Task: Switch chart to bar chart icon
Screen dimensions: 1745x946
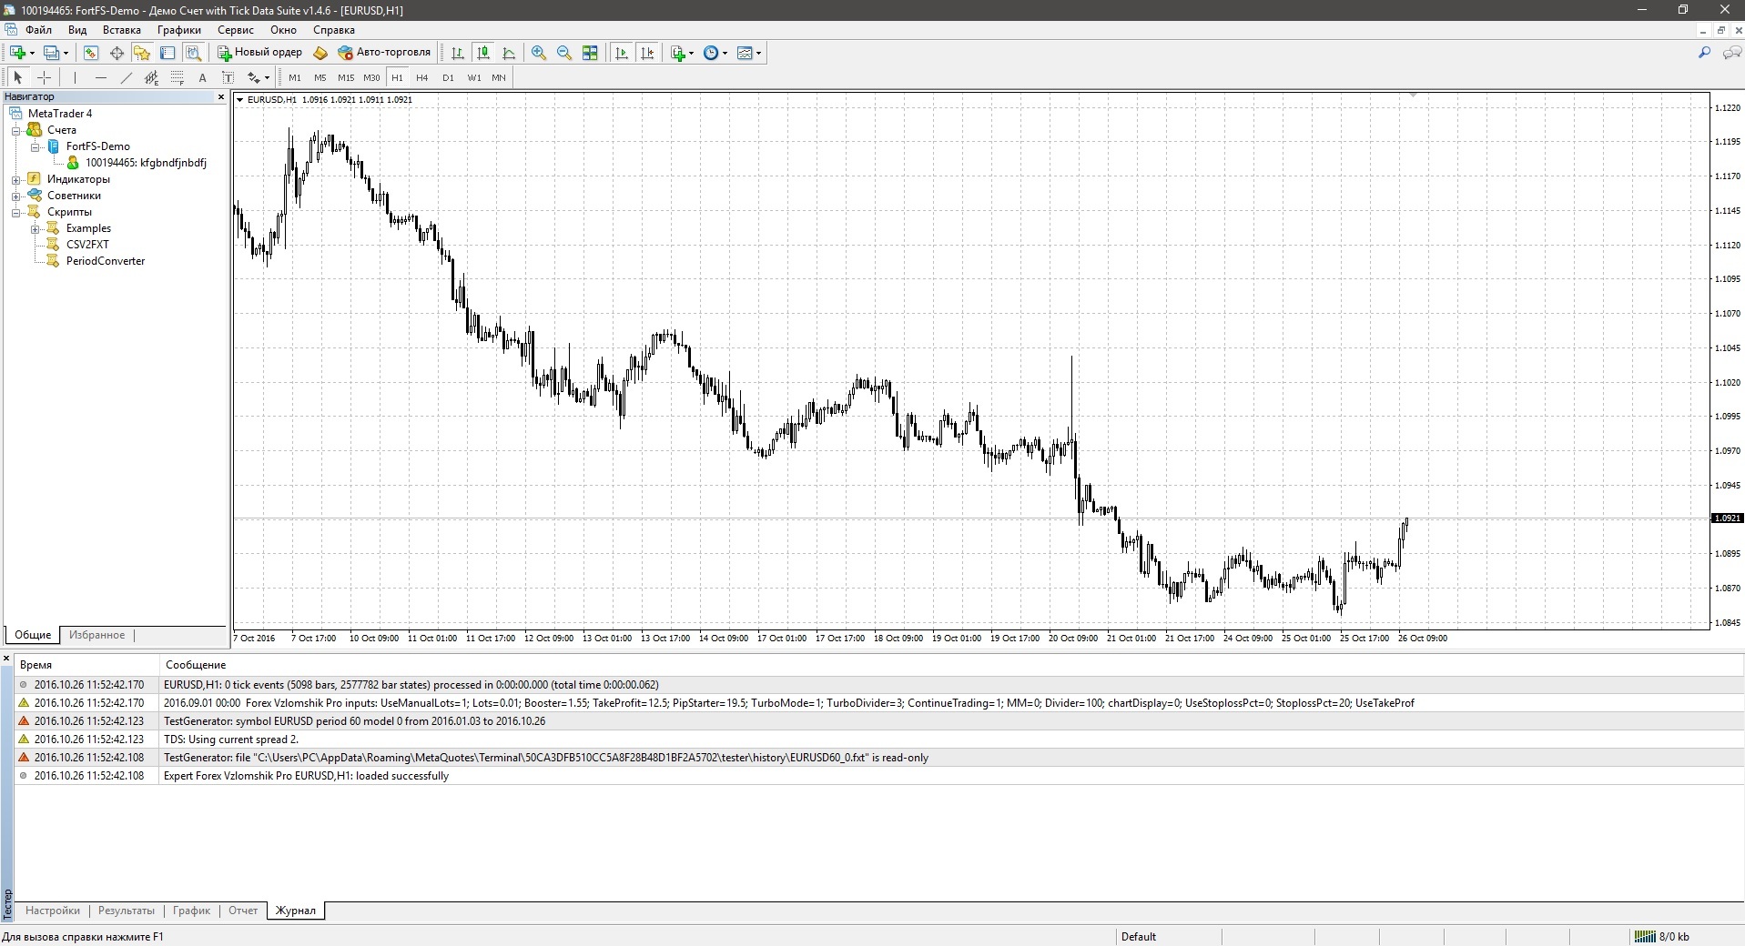Action: point(458,53)
